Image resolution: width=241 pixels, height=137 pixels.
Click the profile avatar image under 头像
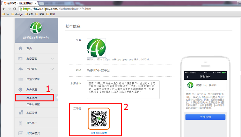[x=96, y=48]
